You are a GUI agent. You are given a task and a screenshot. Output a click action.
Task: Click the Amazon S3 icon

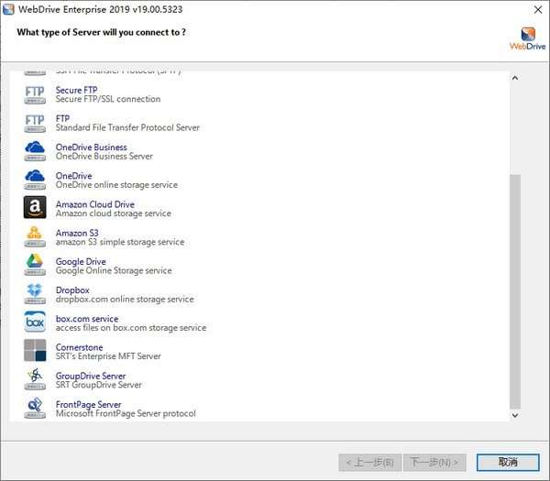[35, 237]
